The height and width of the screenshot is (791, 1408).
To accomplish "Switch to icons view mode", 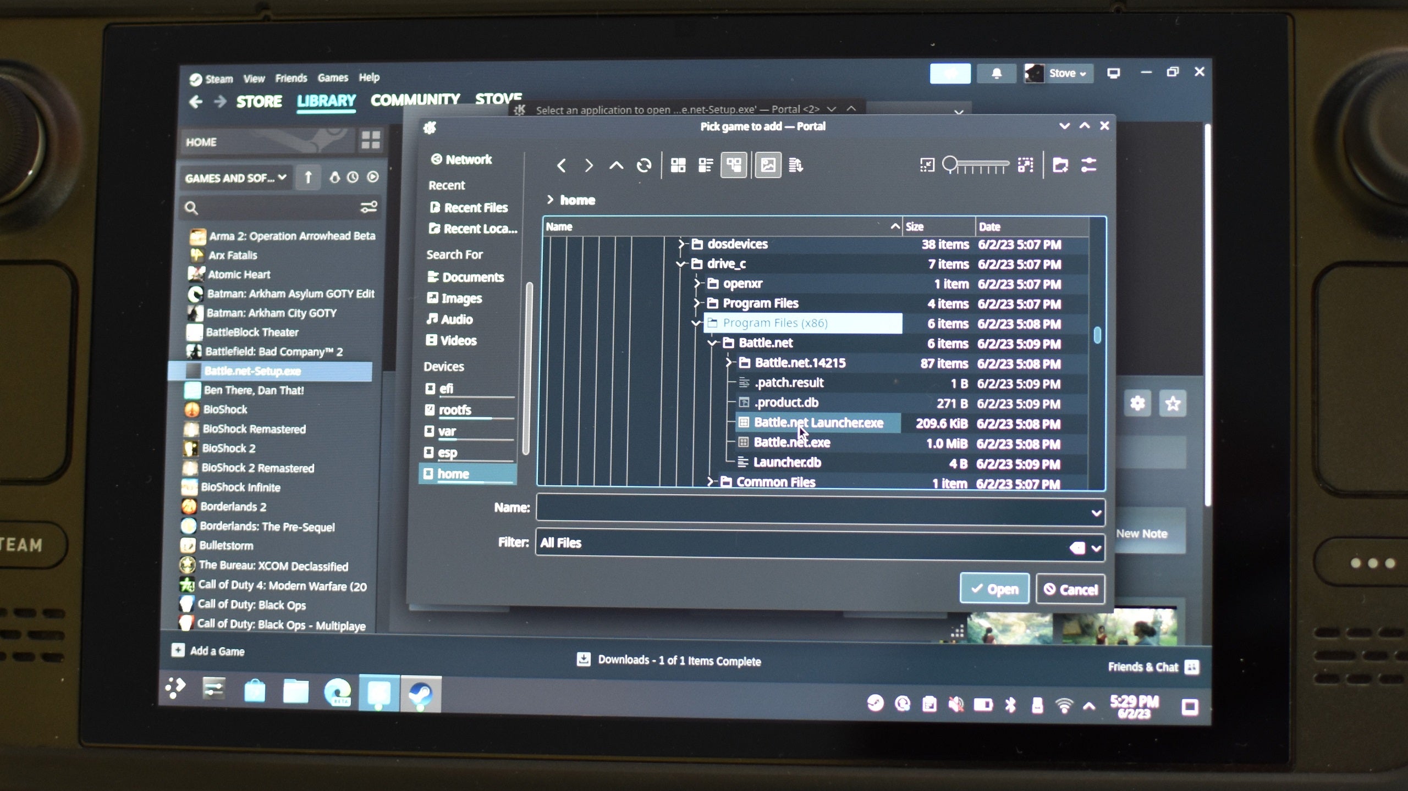I will (x=678, y=165).
